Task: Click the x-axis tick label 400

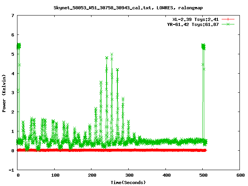Action: pyautogui.click(x=167, y=175)
